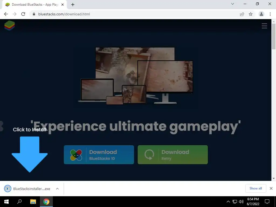
Task: Click the device mockup image
Action: pos(136,76)
